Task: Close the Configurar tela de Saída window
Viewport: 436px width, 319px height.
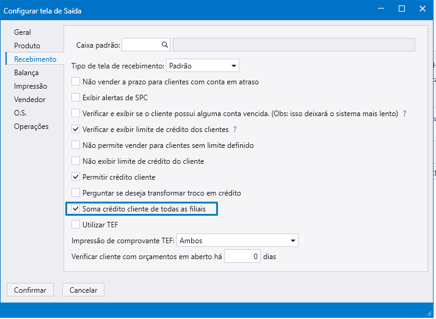Action: (x=421, y=9)
